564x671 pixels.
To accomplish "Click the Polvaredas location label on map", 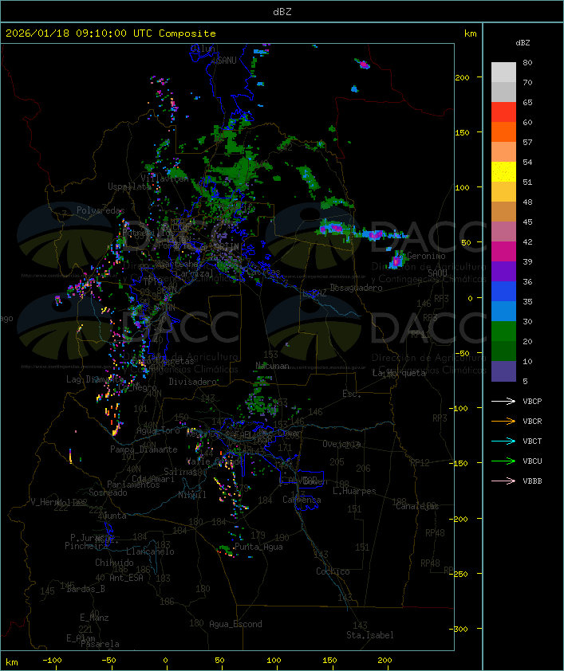I will click(101, 210).
